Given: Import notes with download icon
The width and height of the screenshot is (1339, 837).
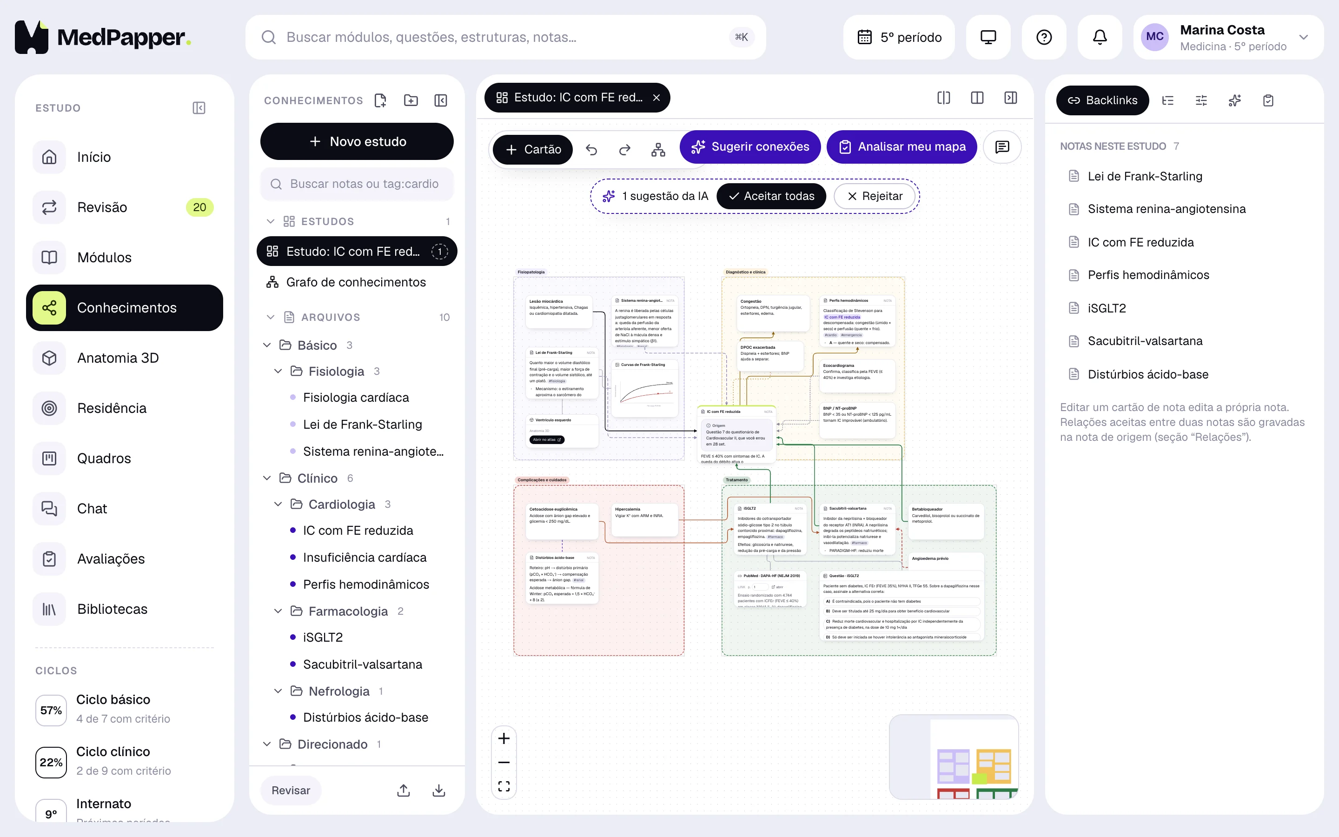Looking at the screenshot, I should point(439,790).
